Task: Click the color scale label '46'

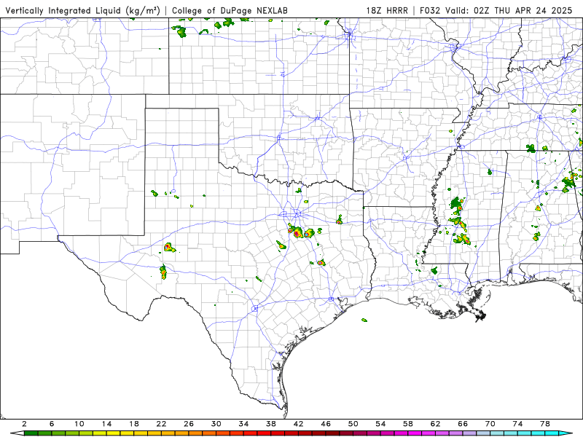Action: click(326, 424)
